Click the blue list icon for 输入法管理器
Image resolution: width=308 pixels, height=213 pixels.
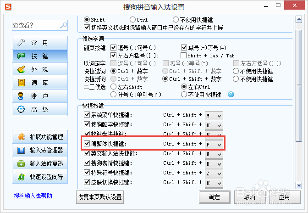pyautogui.click(x=21, y=150)
